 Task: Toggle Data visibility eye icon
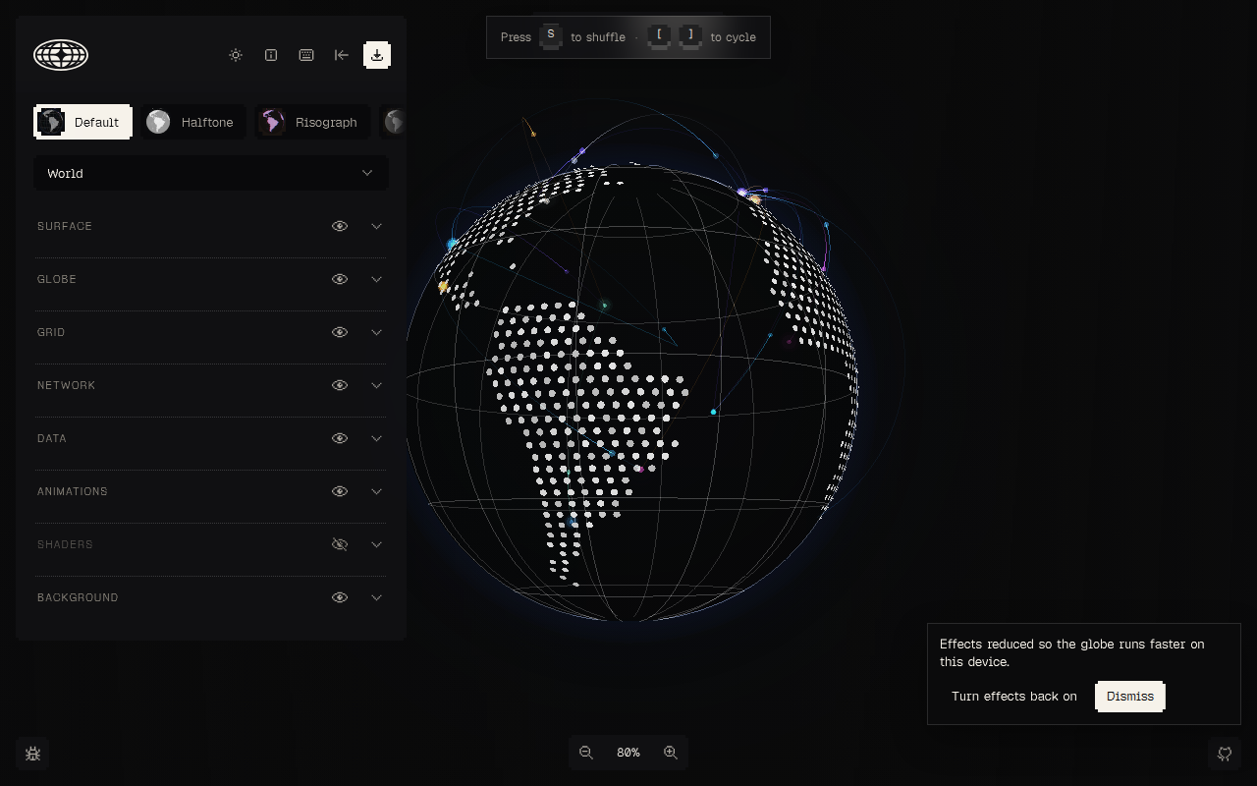[340, 438]
